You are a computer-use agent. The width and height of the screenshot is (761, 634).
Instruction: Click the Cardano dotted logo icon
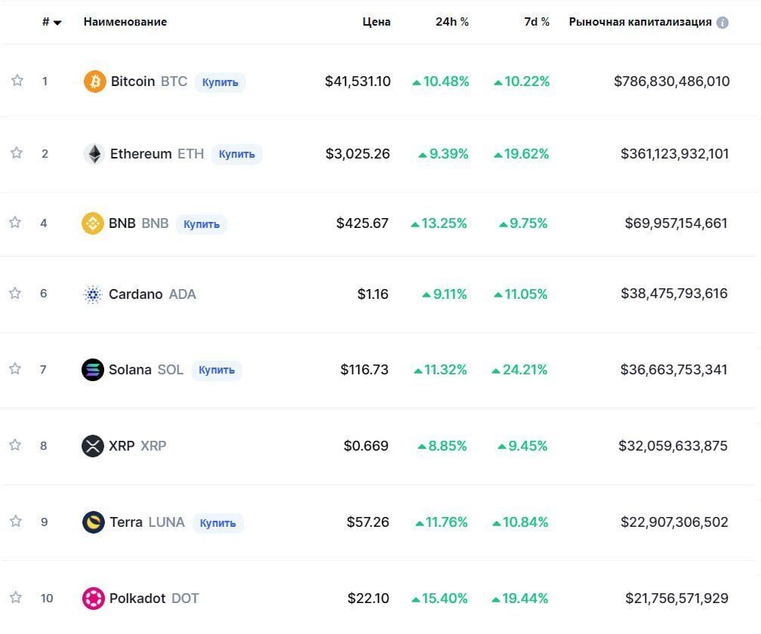[x=93, y=294]
